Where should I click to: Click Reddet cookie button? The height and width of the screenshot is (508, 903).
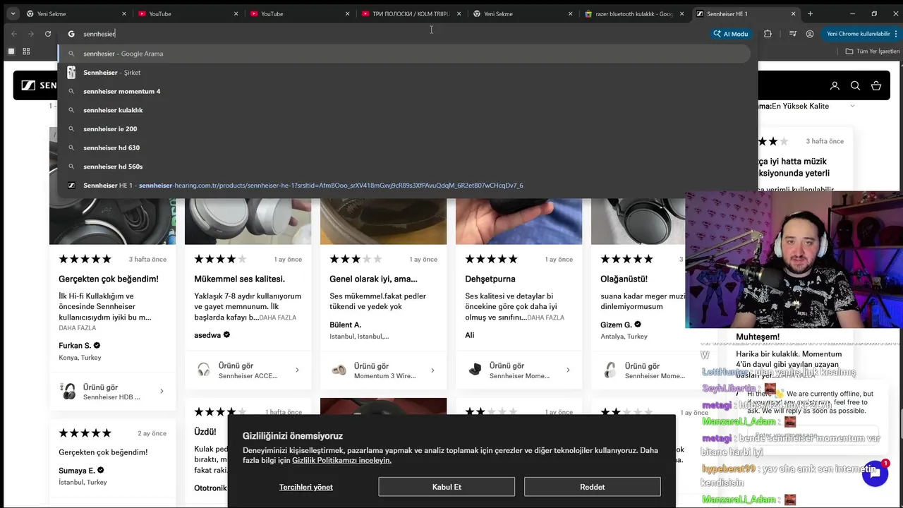click(x=593, y=487)
